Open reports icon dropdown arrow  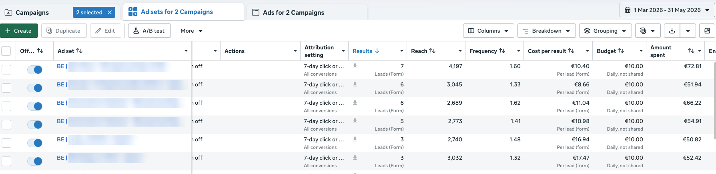653,31
